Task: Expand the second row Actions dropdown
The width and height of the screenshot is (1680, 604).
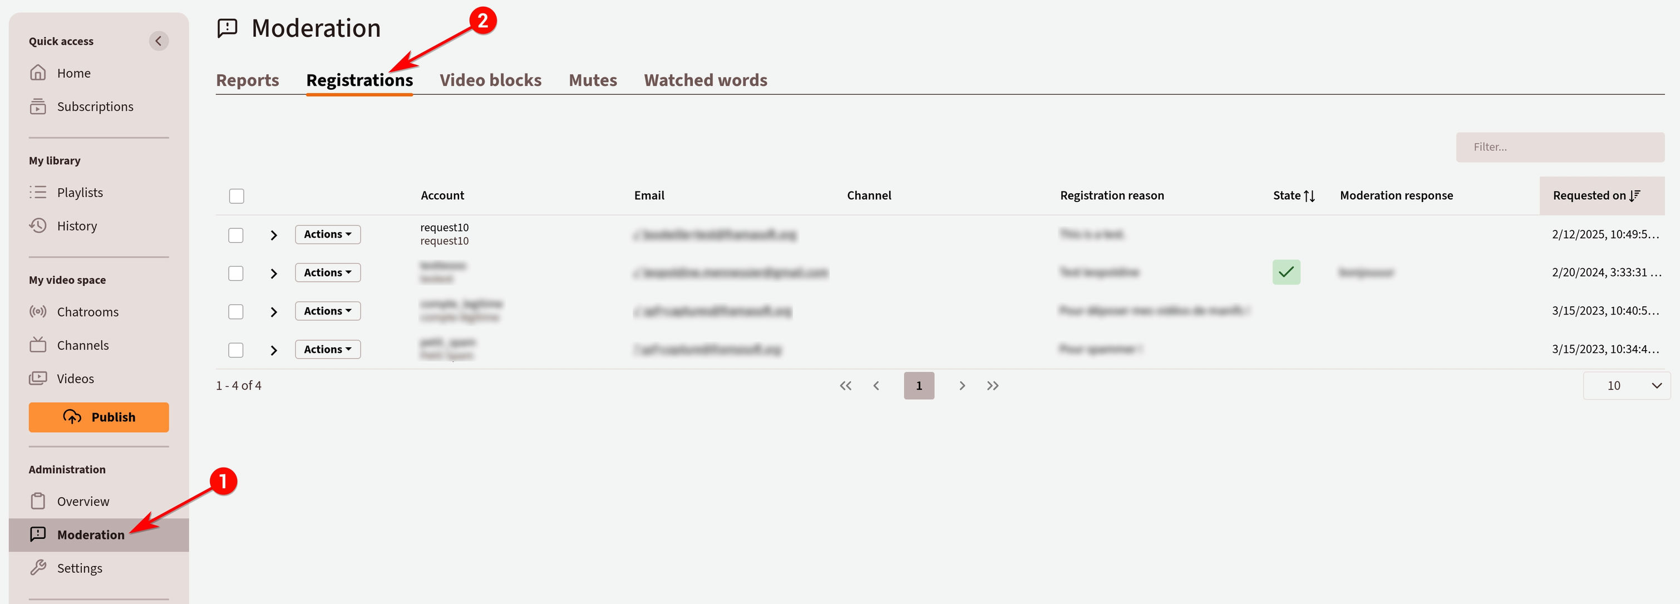Action: [327, 272]
